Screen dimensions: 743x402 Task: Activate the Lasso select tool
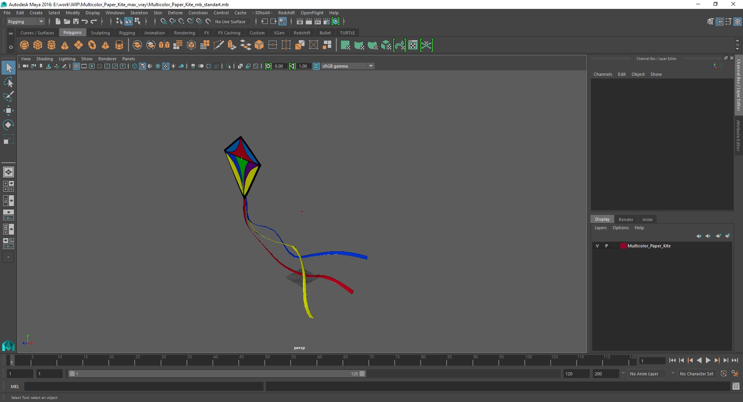[9, 82]
